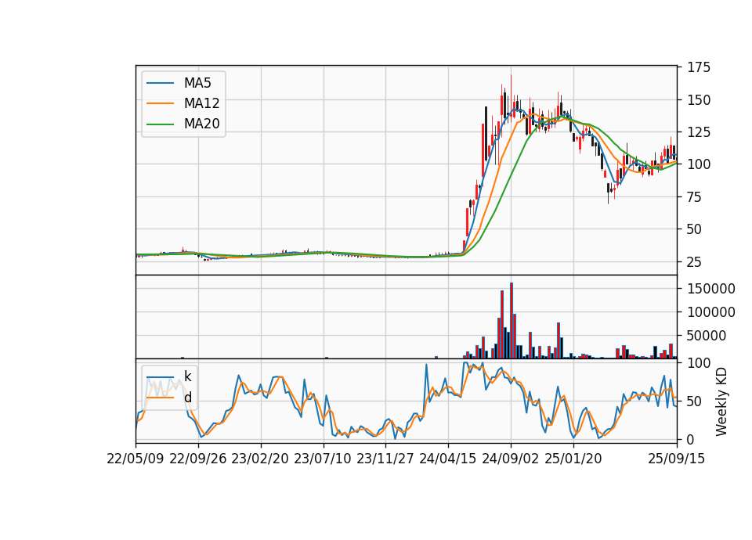
Task: Click the 24/04/15 date tick label
Action: tap(448, 459)
